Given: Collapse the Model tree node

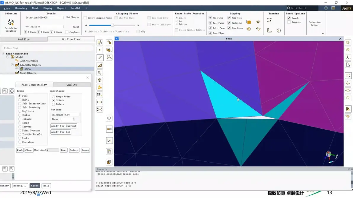Looking at the screenshot, I should 8,57.
